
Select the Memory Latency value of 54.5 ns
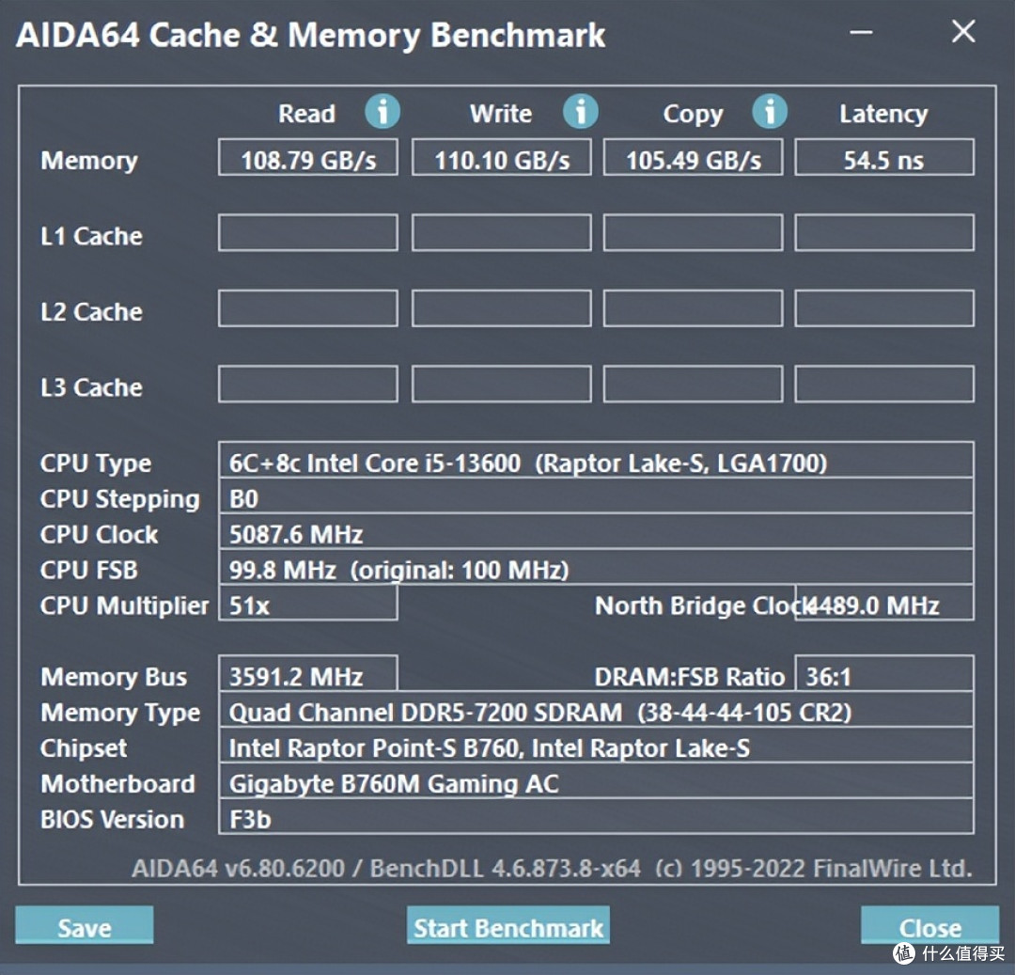[883, 157]
